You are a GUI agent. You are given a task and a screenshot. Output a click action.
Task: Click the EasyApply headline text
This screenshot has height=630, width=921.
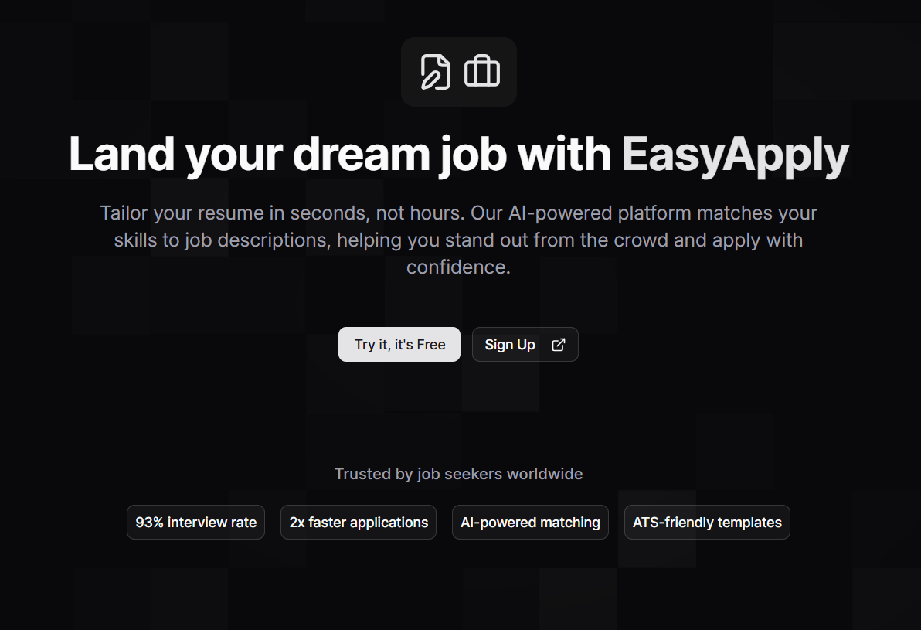click(x=735, y=154)
